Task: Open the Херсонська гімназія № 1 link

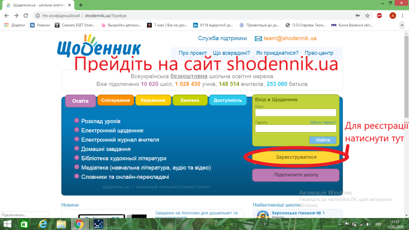Action: [x=298, y=213]
